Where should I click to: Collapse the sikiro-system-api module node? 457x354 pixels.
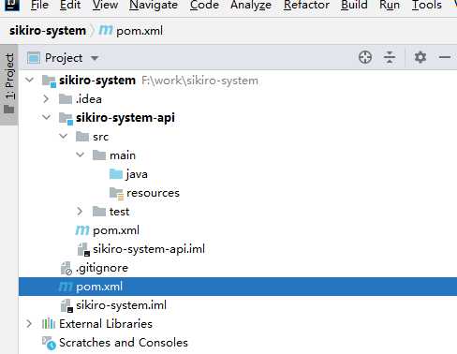pyautogui.click(x=47, y=118)
